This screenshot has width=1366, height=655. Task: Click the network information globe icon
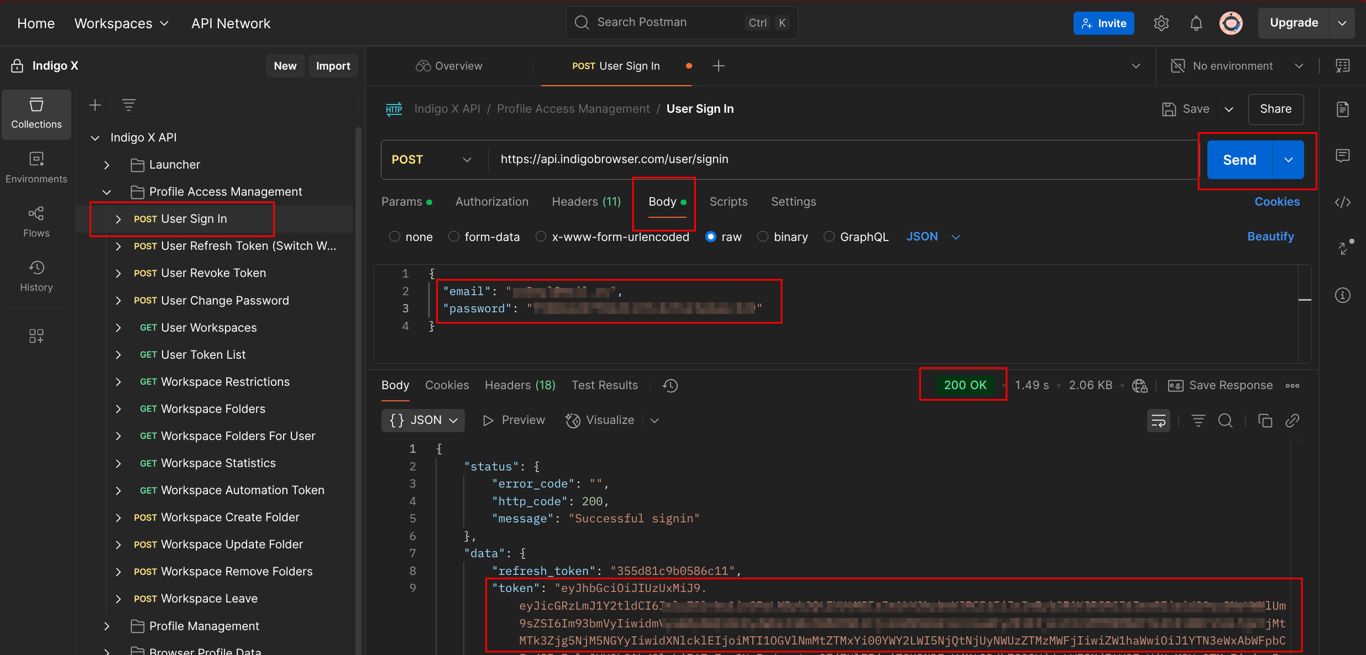point(1140,385)
